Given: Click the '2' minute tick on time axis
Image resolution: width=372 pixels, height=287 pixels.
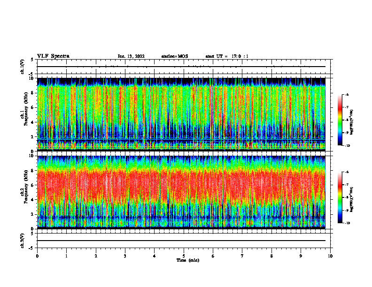Looking at the screenshot, I should 96,256.
